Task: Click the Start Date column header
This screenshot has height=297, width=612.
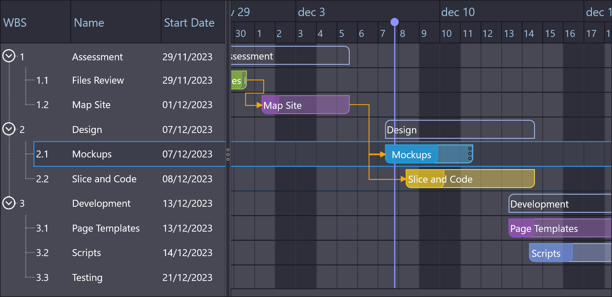Action: click(x=189, y=23)
